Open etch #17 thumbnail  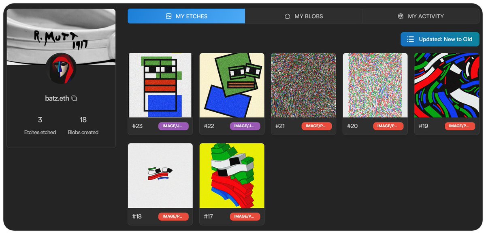[232, 175]
